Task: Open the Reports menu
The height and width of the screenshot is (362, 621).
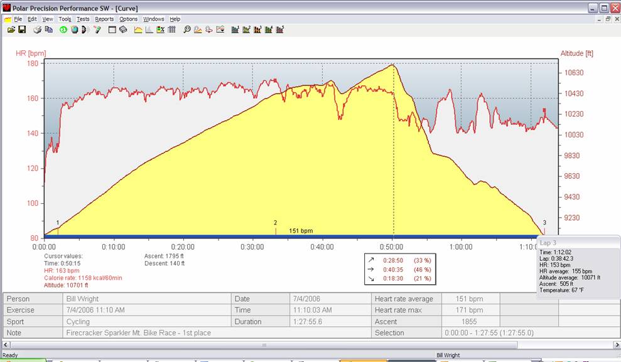Action: point(105,19)
